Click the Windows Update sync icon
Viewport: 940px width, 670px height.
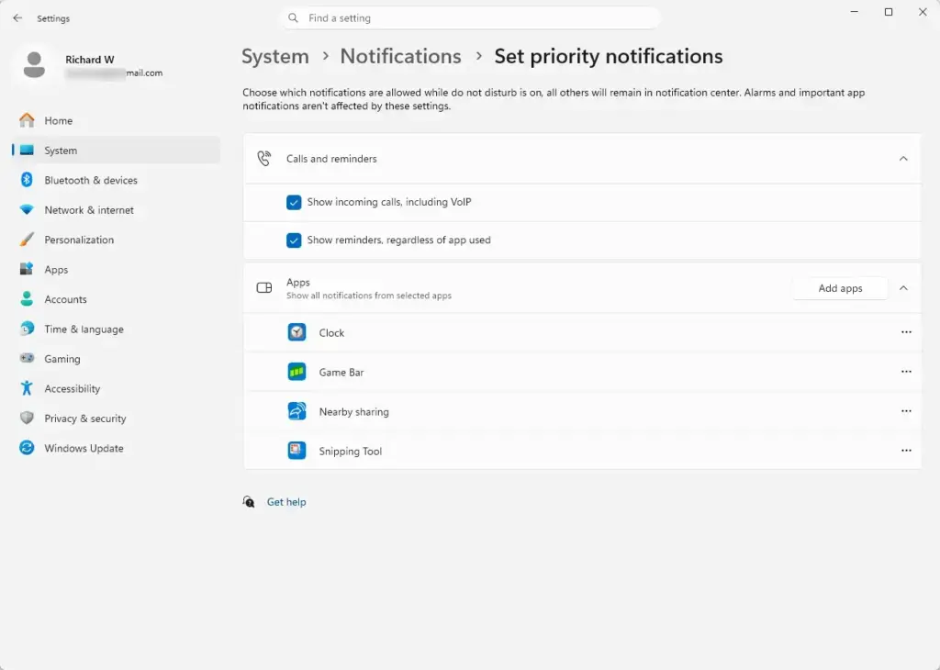[x=27, y=448]
